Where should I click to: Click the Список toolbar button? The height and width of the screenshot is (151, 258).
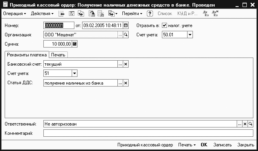165,14
